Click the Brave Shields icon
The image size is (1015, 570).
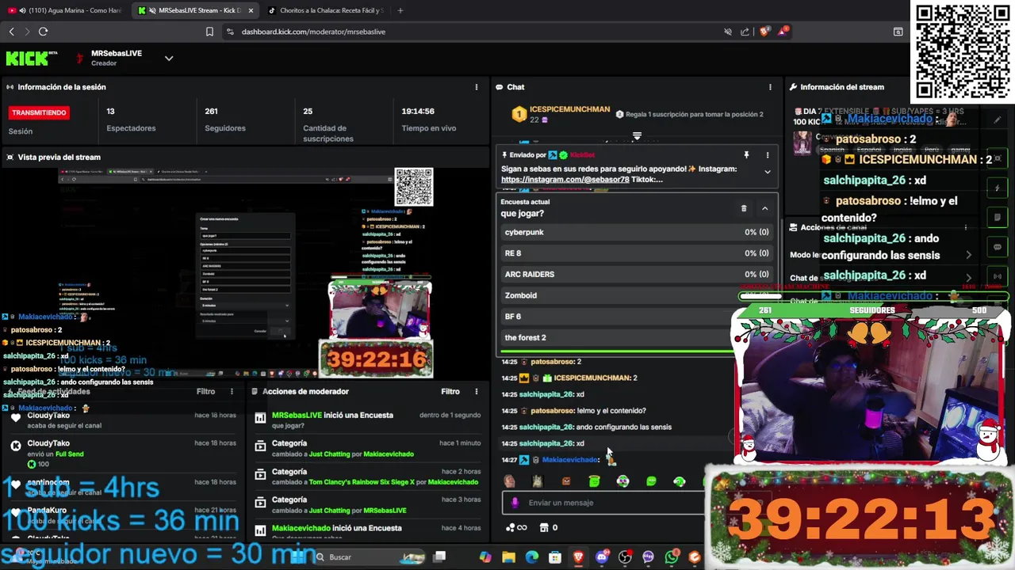point(764,32)
